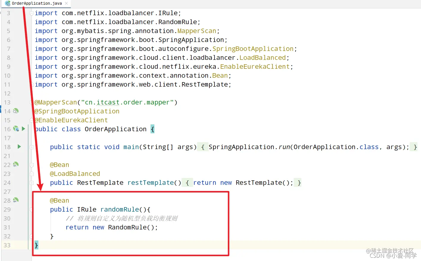
Task: Click the @MapperScan annotation on line 13
Action: (56, 102)
